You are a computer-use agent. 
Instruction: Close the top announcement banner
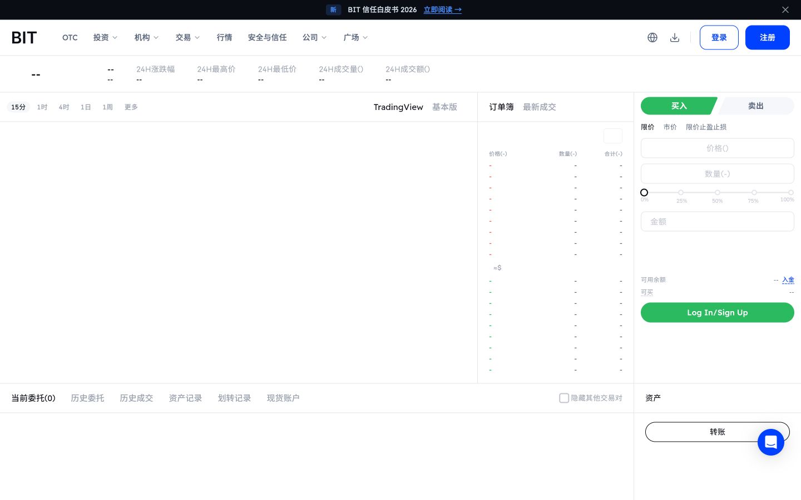click(x=785, y=9)
